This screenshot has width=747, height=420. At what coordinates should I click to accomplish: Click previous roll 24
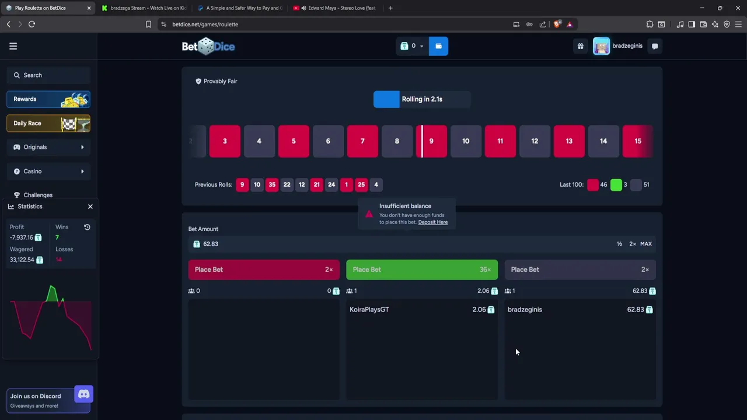pyautogui.click(x=331, y=185)
